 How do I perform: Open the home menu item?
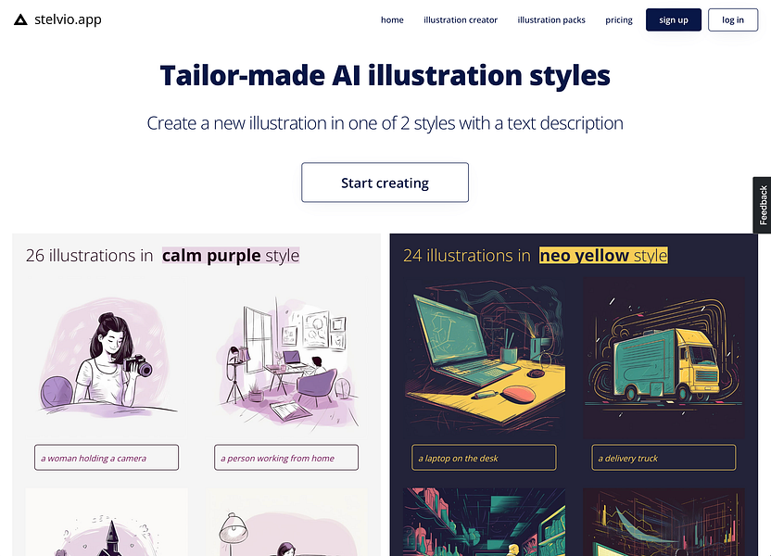(392, 20)
